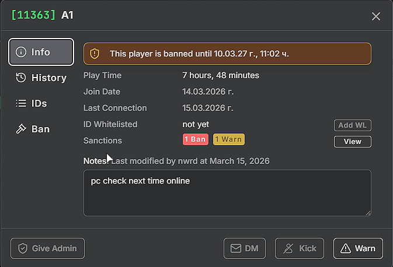The image size is (393, 267).
Task: Click the envelope icon on the DM button
Action: click(236, 248)
